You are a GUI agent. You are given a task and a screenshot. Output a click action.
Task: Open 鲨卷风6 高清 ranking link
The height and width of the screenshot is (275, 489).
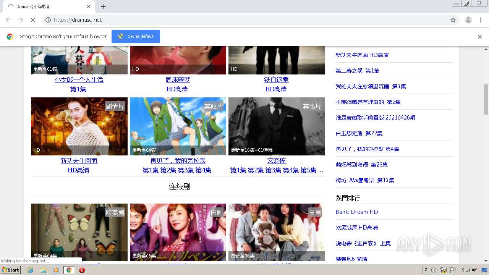click(351, 259)
